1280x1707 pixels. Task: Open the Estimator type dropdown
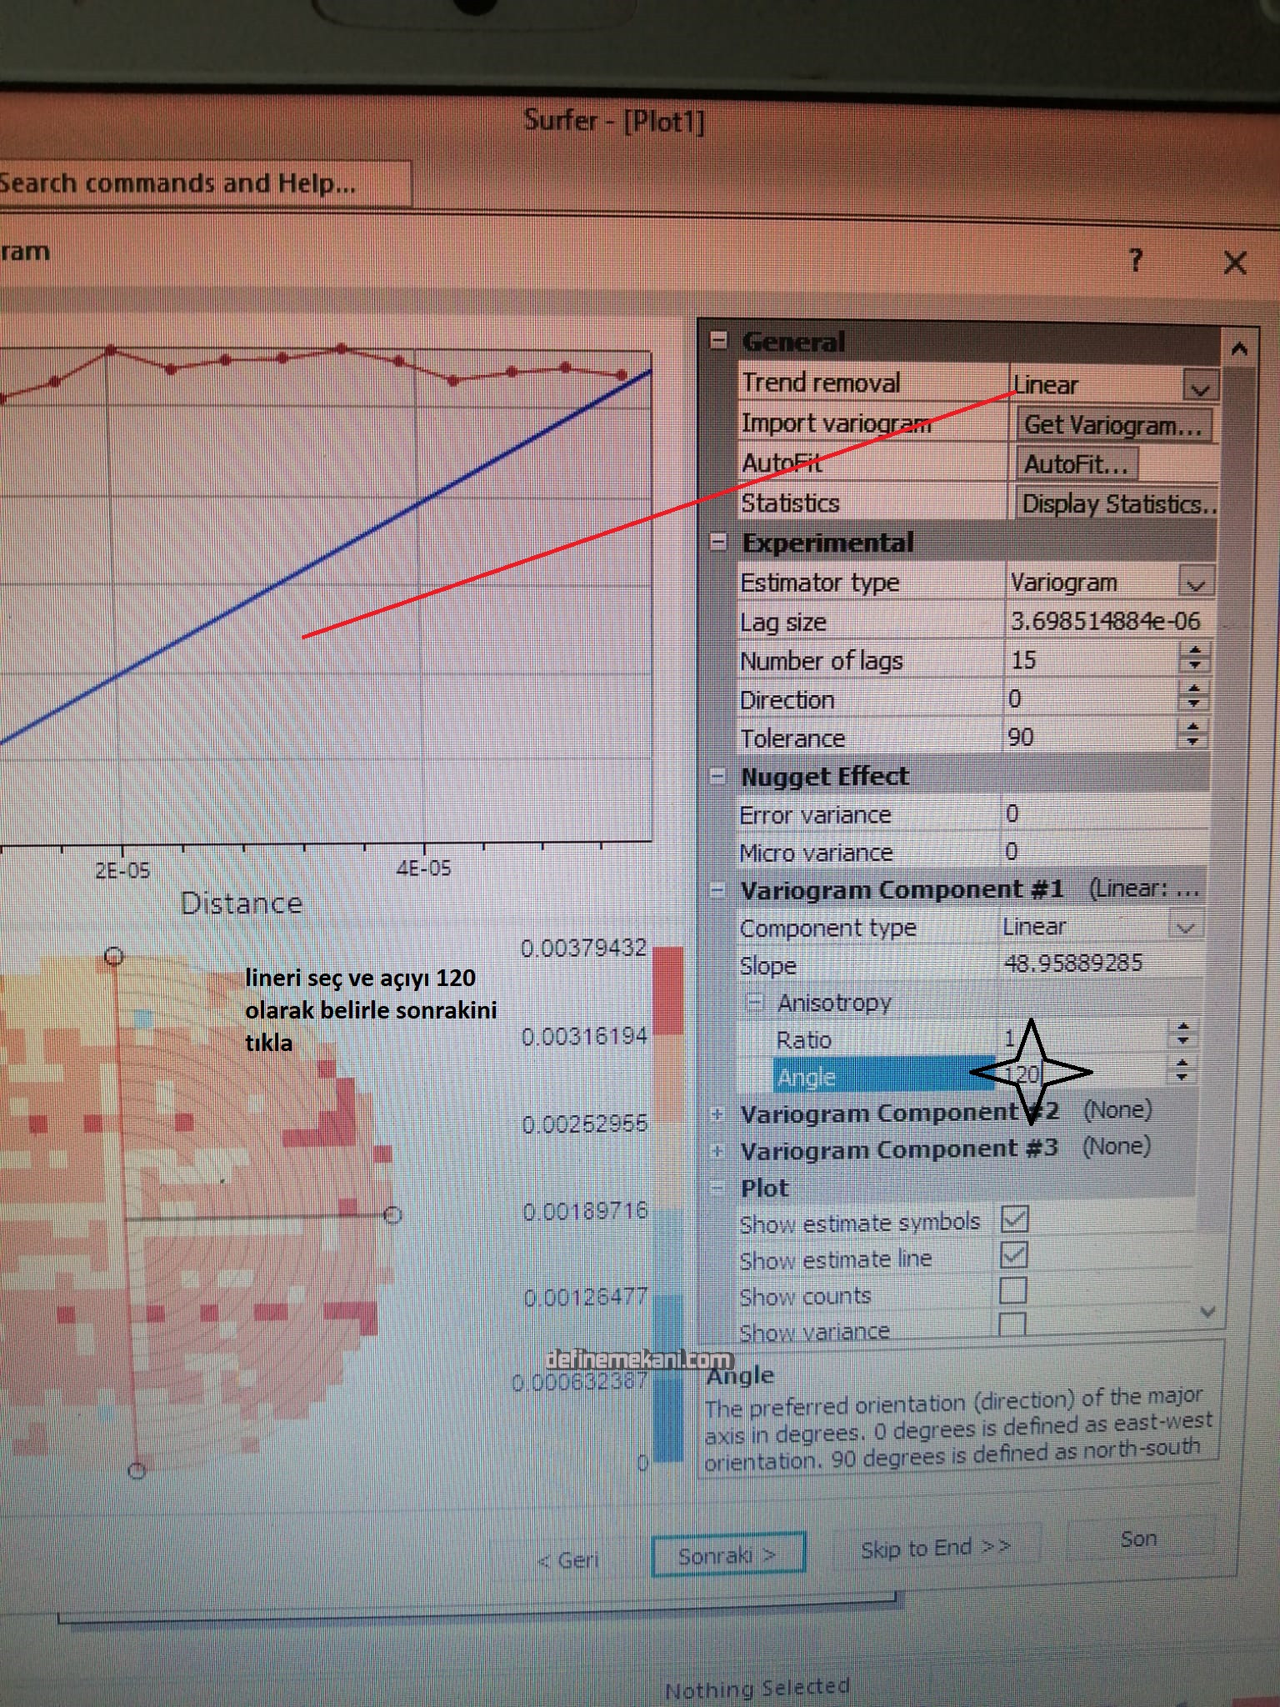pyautogui.click(x=1195, y=584)
